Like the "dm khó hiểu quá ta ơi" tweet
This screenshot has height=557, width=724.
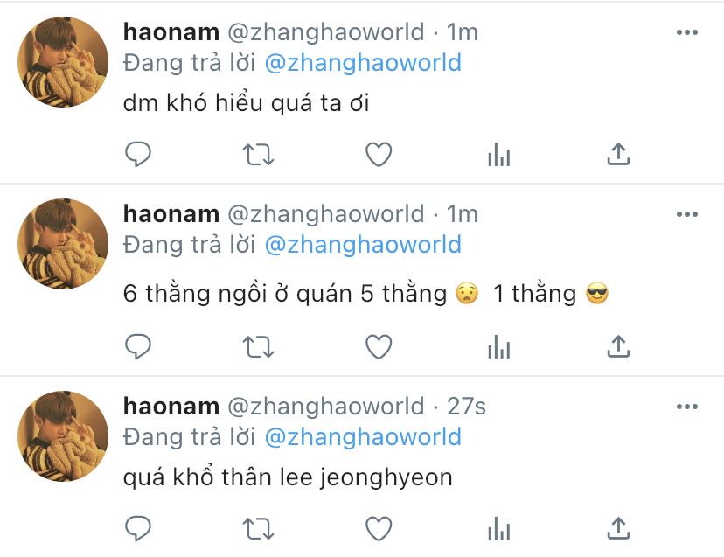pyautogui.click(x=379, y=154)
